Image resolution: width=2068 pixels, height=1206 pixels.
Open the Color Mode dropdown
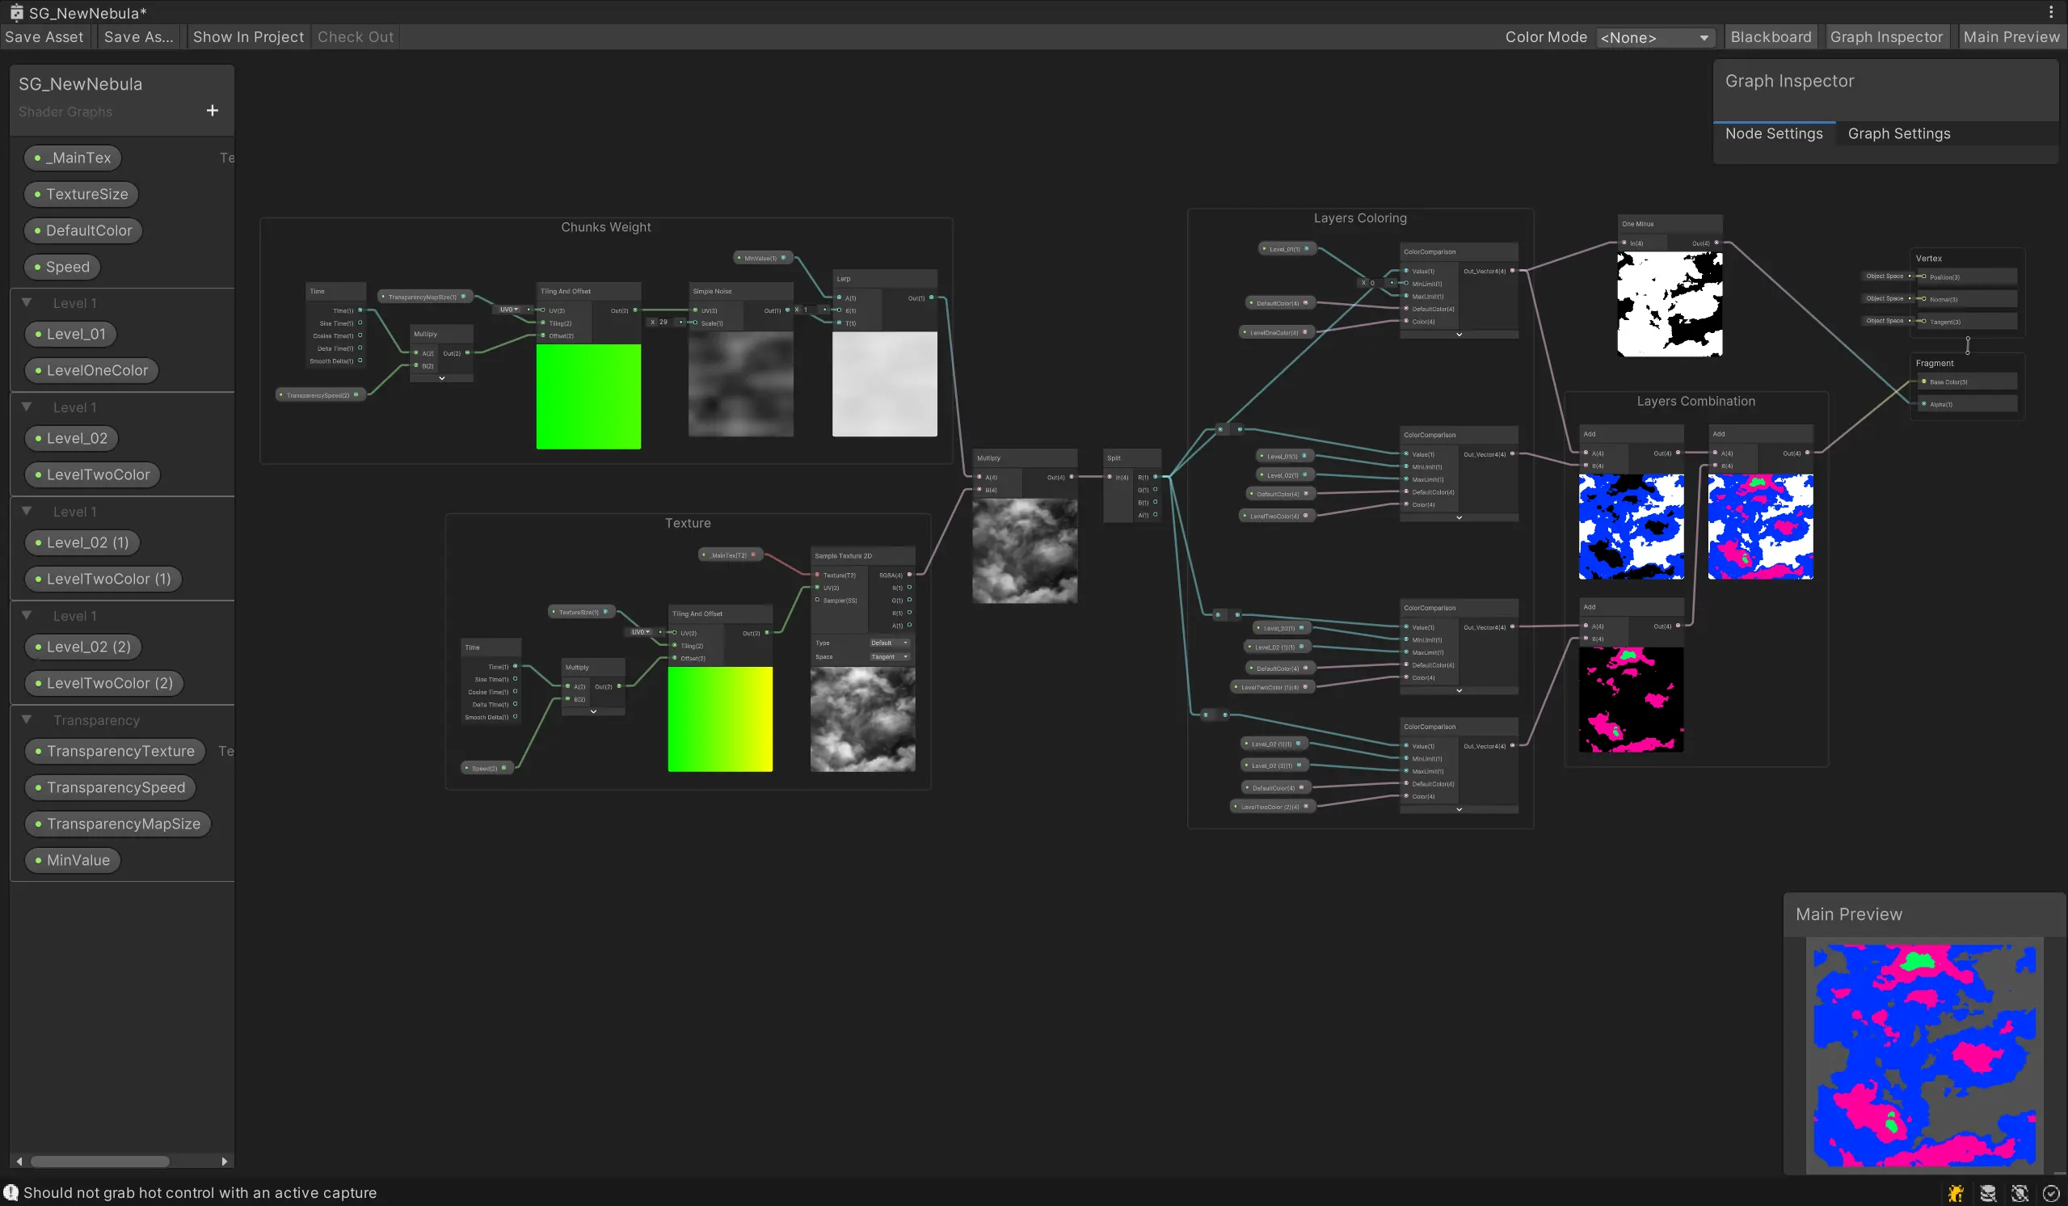1655,37
